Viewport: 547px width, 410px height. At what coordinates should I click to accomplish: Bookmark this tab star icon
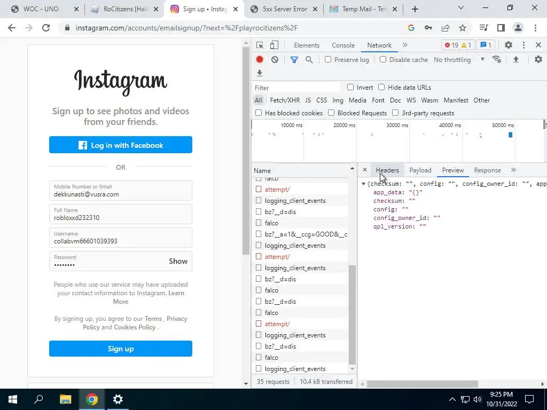coord(463,28)
